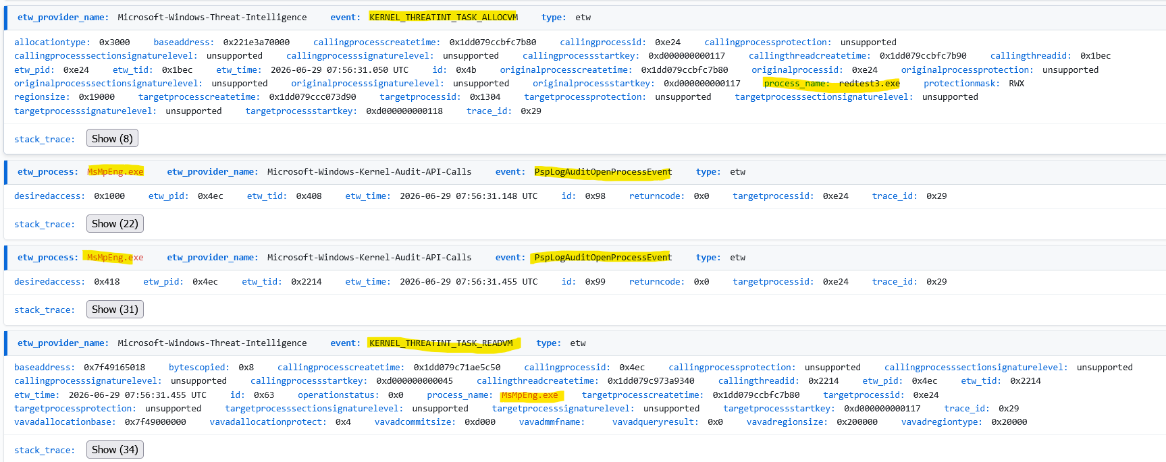
Task: Select the MsMpEng.exe process_name in READVM event
Action: [x=529, y=395]
